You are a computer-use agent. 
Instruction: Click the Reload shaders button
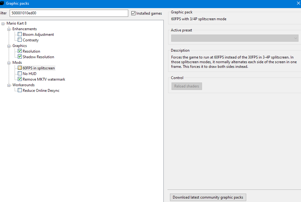(186, 86)
